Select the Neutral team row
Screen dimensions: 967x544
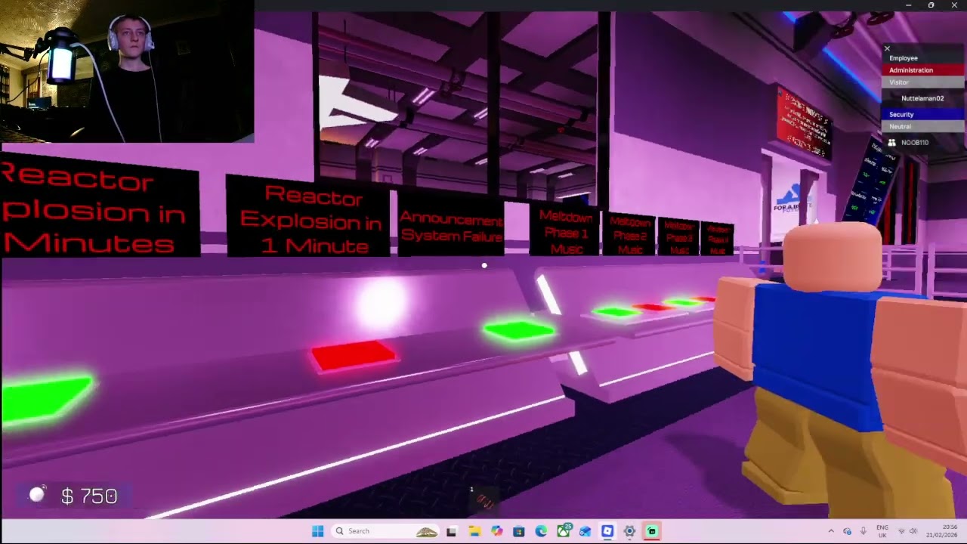coord(922,126)
